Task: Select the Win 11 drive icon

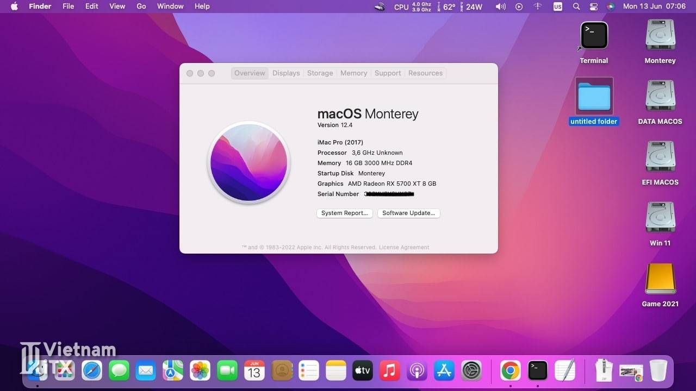Action: 660,218
